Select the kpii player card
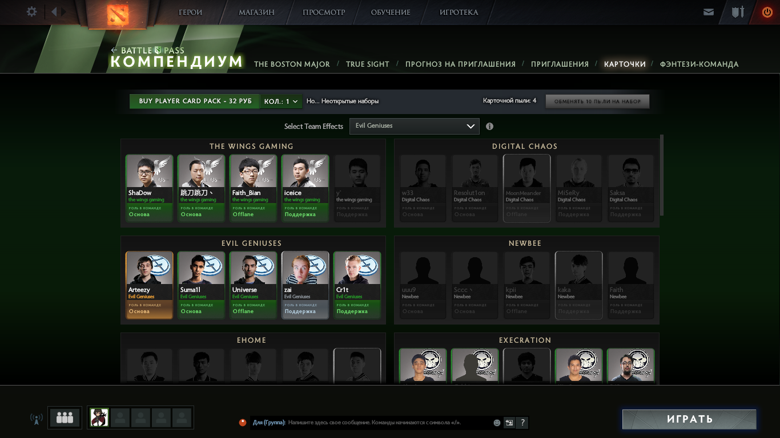780x438 pixels. (x=526, y=285)
